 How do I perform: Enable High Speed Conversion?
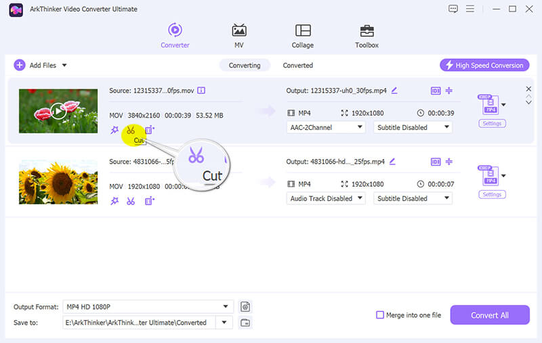[x=484, y=65]
